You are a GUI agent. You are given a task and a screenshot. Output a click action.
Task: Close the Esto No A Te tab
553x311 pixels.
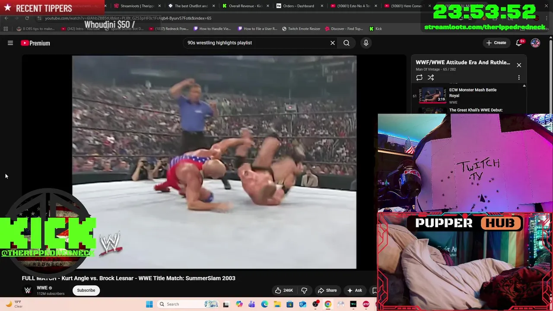375,6
